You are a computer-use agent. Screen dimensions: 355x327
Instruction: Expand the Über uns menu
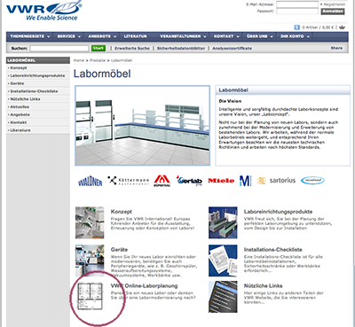point(260,36)
